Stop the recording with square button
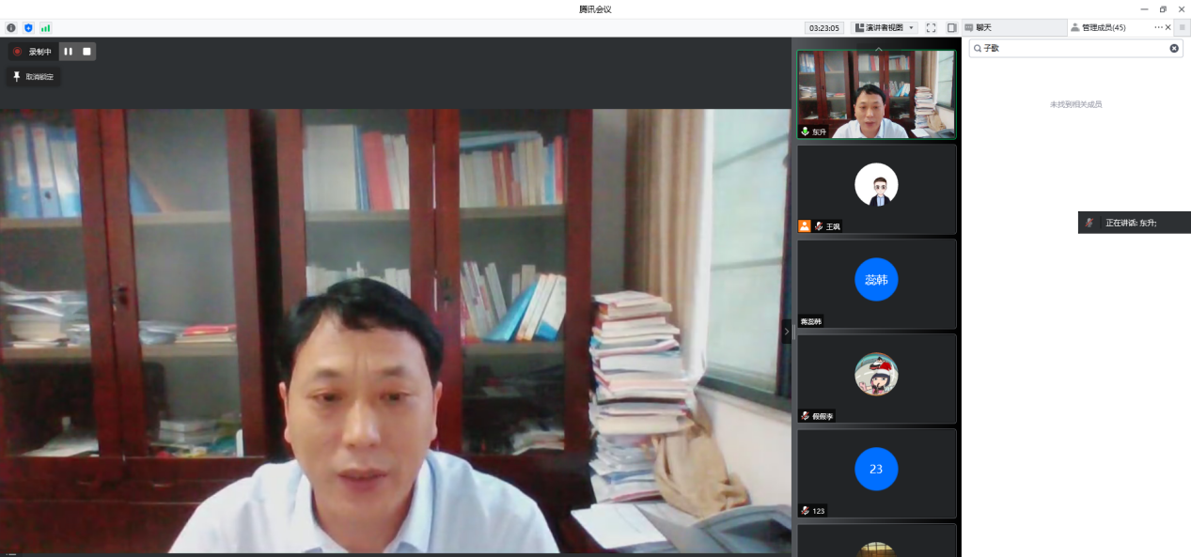The image size is (1191, 557). pyautogui.click(x=86, y=52)
